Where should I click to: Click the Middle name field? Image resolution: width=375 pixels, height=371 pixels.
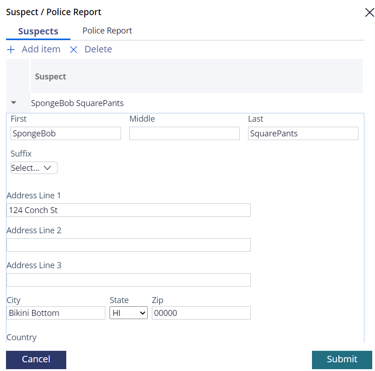point(185,133)
